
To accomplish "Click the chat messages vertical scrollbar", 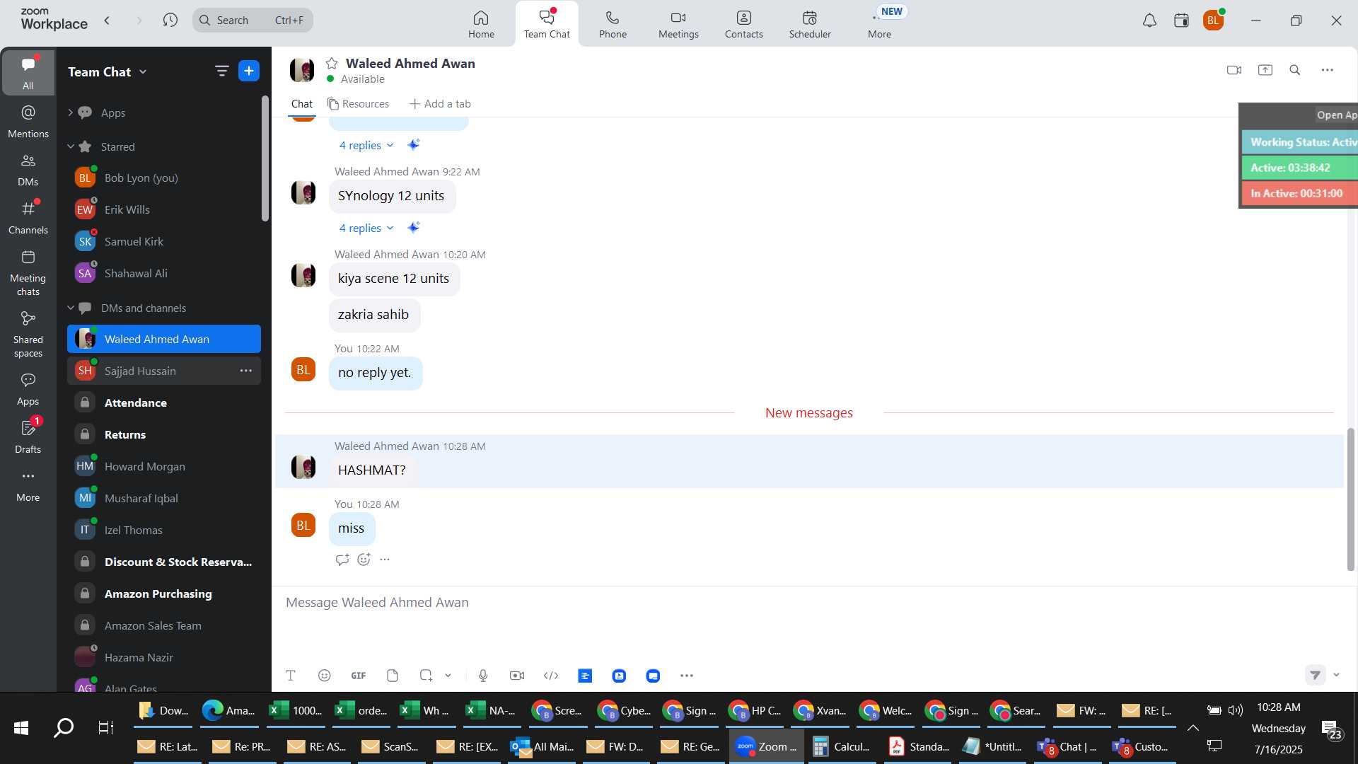I will [1350, 499].
